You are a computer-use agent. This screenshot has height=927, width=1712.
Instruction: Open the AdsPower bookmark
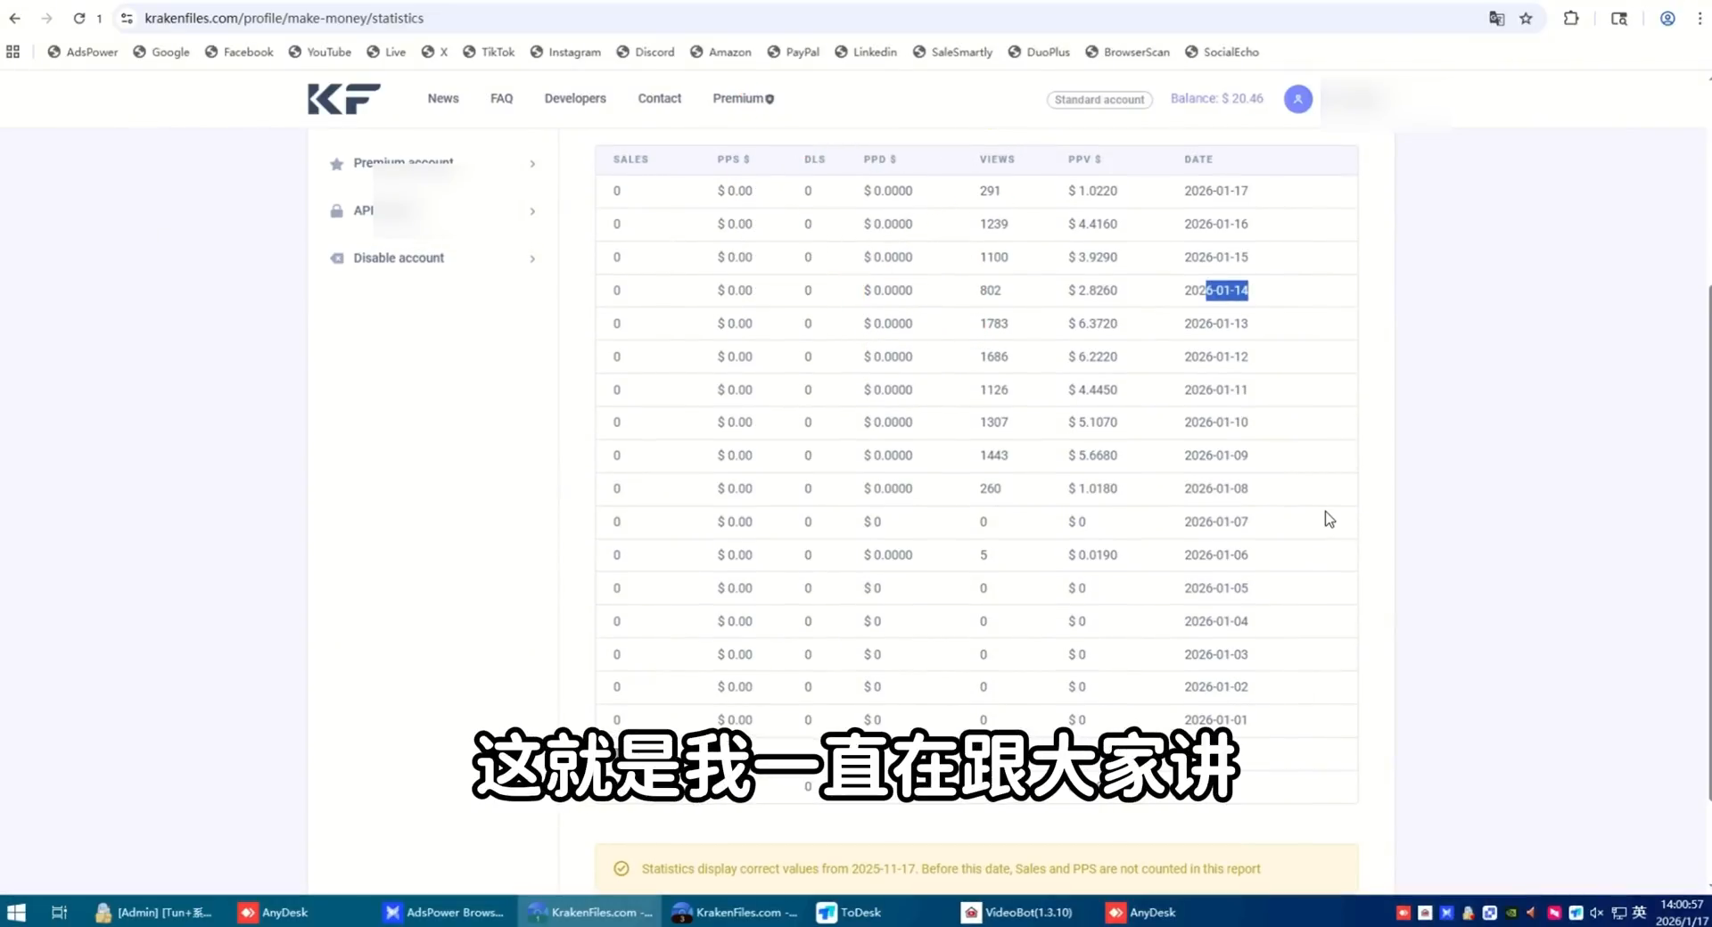pos(83,52)
